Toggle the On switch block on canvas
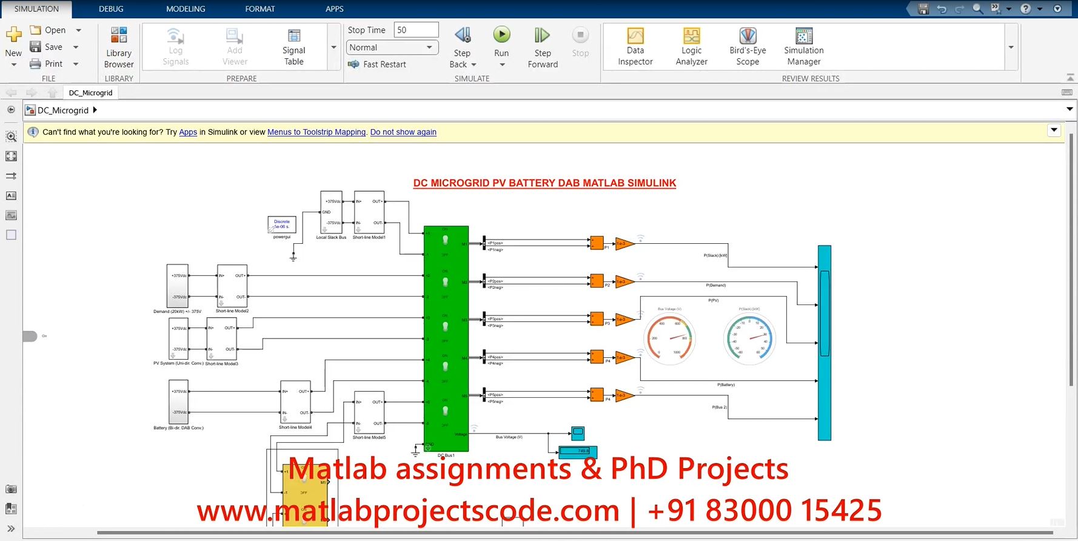Viewport: 1078px width, 541px height. click(30, 336)
